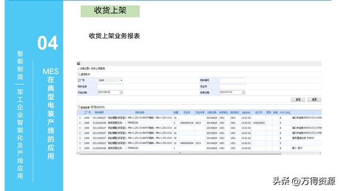Click the green 导出EXCEL export icon
The height and width of the screenshot is (191, 341).
(x=92, y=107)
